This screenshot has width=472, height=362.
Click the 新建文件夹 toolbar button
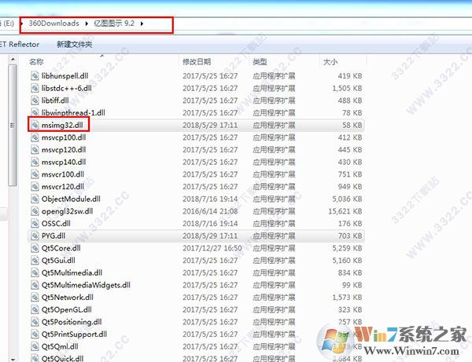(x=75, y=45)
